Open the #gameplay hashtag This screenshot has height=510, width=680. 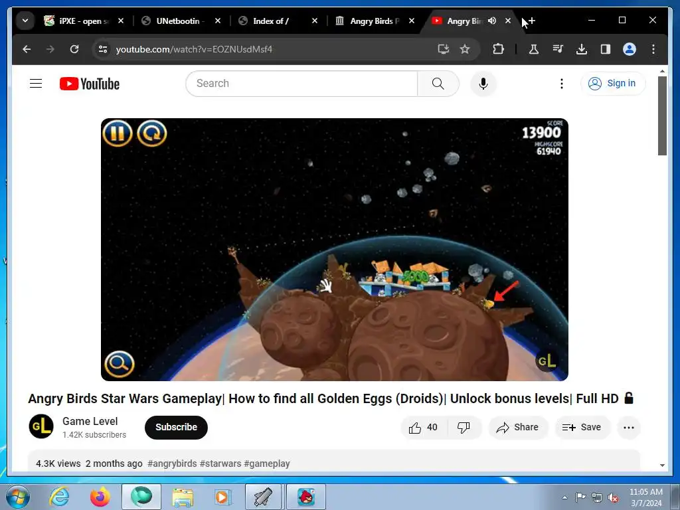[267, 464]
